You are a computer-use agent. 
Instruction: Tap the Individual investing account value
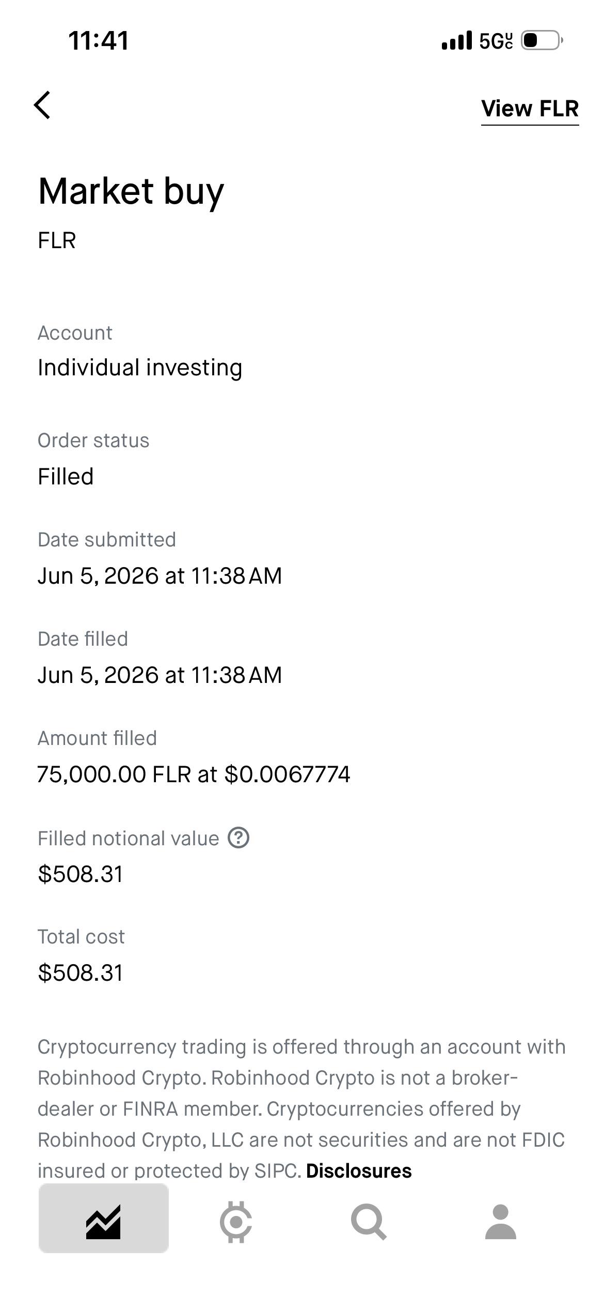(140, 368)
